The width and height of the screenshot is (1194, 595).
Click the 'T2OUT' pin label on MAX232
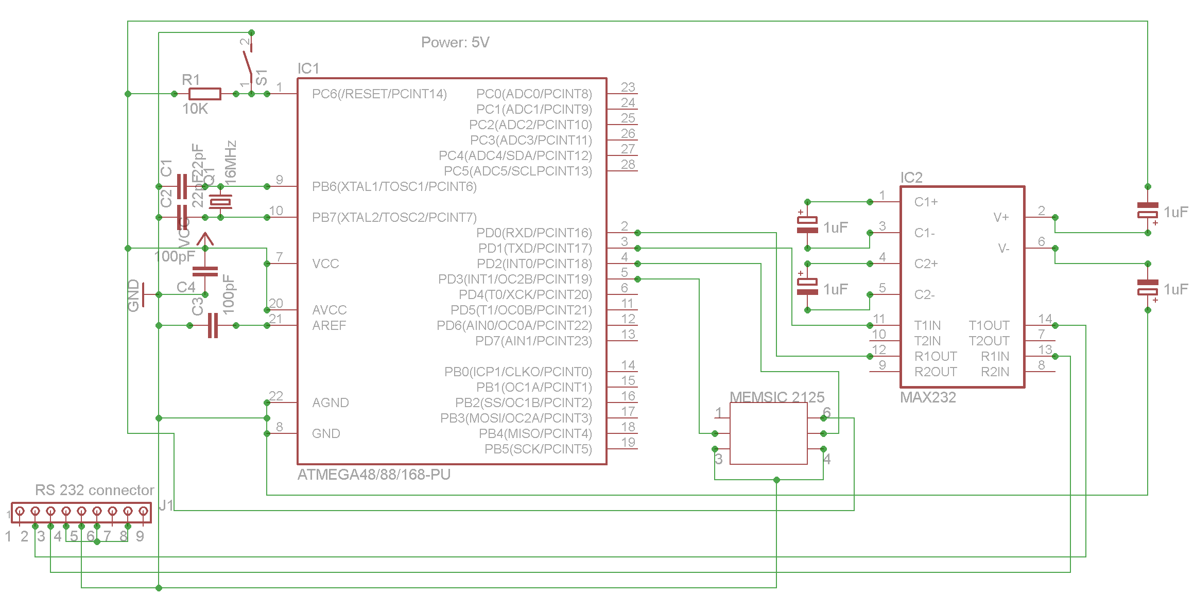point(989,341)
